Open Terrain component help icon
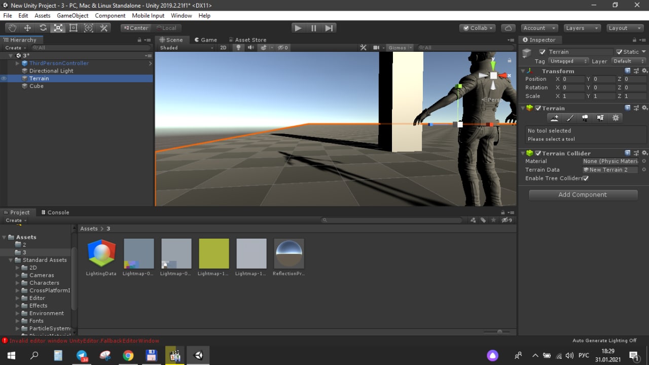This screenshot has width=649, height=365. (628, 108)
